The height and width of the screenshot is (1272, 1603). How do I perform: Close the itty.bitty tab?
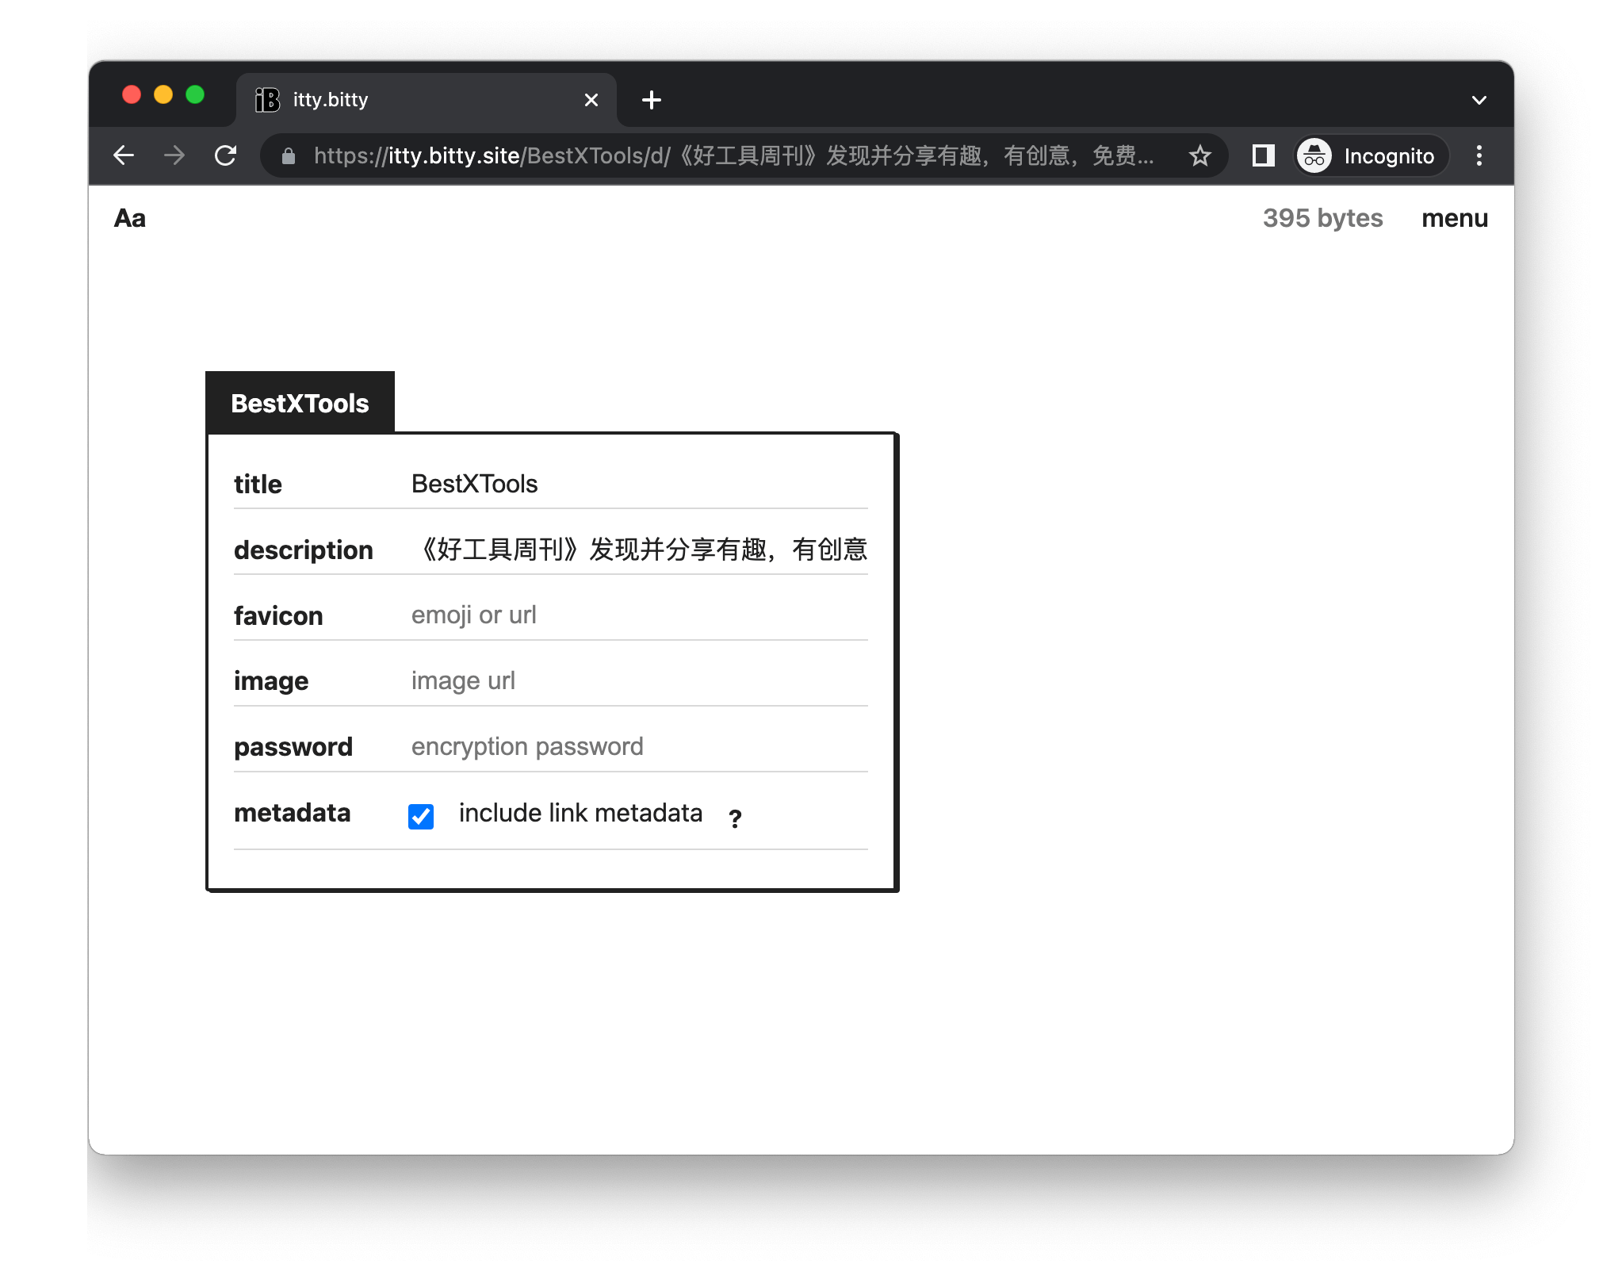(x=591, y=100)
